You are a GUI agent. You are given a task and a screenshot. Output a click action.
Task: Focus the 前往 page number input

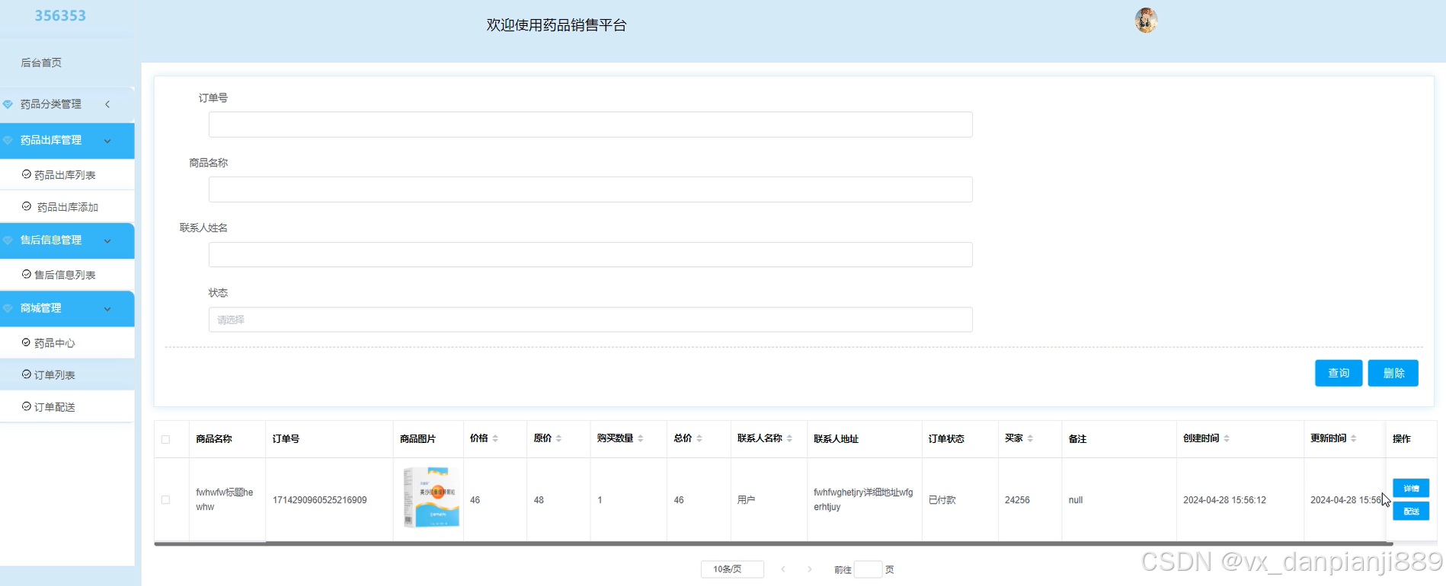868,569
